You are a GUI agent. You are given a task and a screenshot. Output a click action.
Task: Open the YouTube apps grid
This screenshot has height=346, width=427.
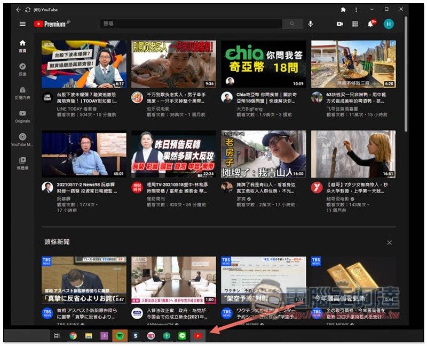click(x=355, y=24)
